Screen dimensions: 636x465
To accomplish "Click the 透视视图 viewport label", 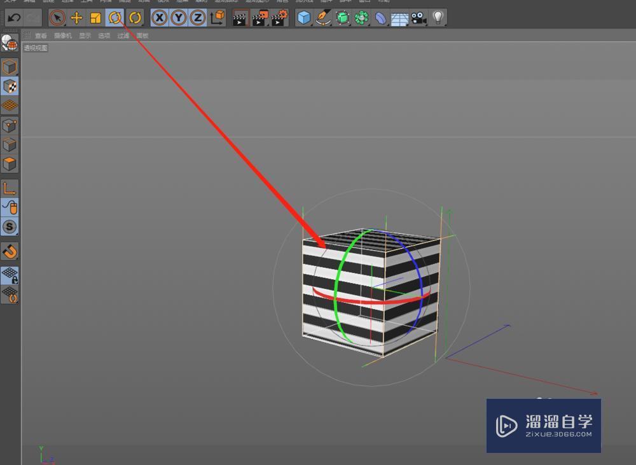I will [x=36, y=48].
